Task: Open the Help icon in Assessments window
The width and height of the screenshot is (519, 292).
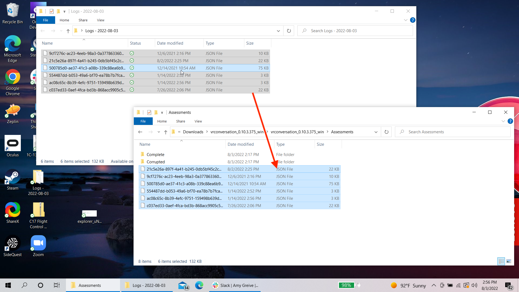Action: tap(510, 121)
